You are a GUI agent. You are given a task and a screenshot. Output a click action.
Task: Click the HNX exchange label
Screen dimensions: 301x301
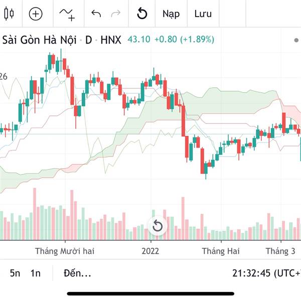pos(111,39)
